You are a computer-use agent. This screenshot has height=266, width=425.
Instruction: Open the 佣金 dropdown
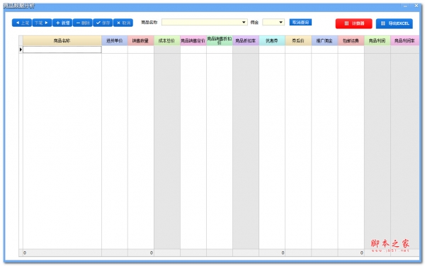click(280, 22)
